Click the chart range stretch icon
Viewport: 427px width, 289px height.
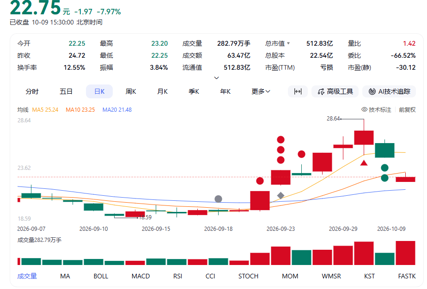[298, 91]
